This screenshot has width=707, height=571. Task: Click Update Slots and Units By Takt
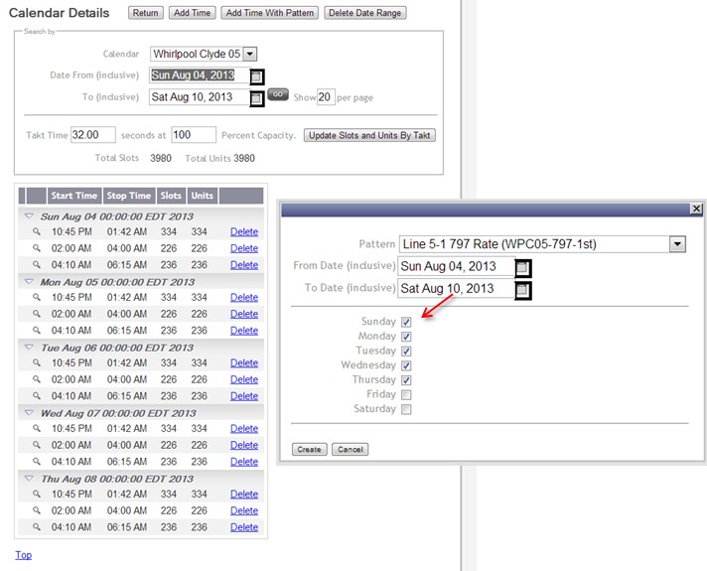(x=369, y=135)
